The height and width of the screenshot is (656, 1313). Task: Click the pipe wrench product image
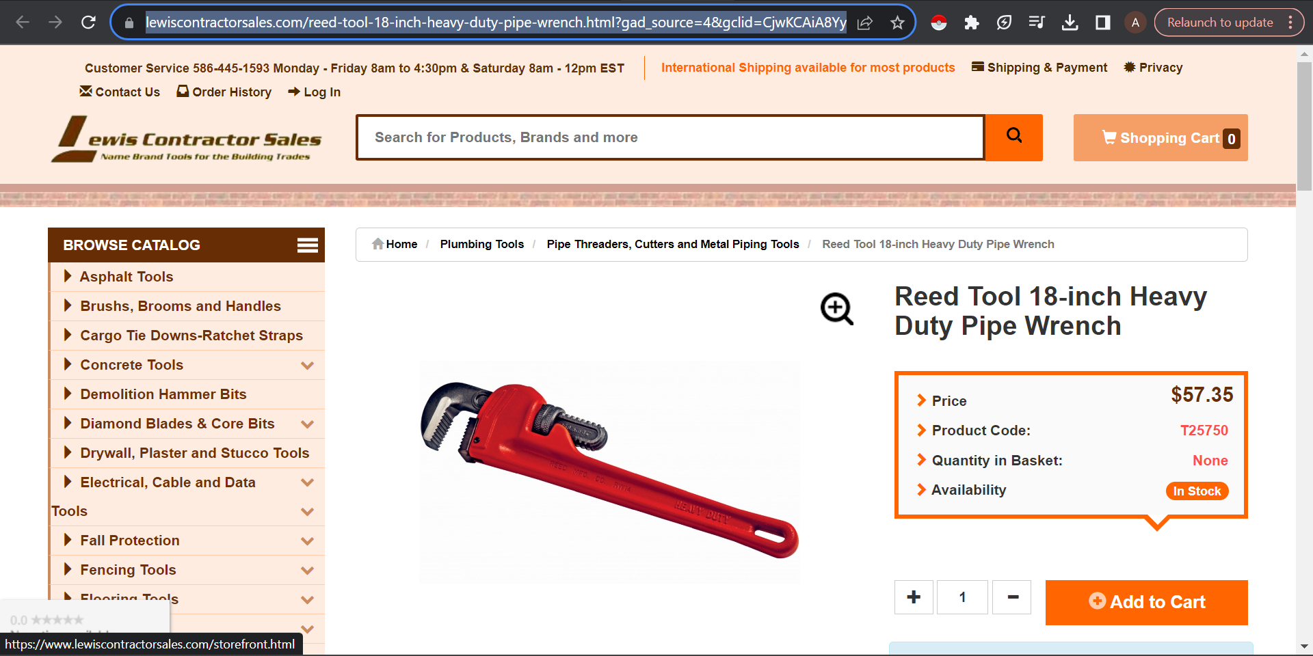pyautogui.click(x=609, y=471)
